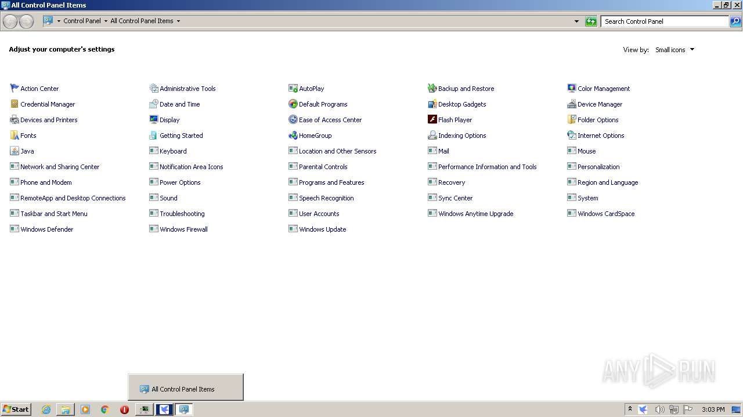The height and width of the screenshot is (417, 743).
Task: Open the HomeGroup icon
Action: click(293, 135)
